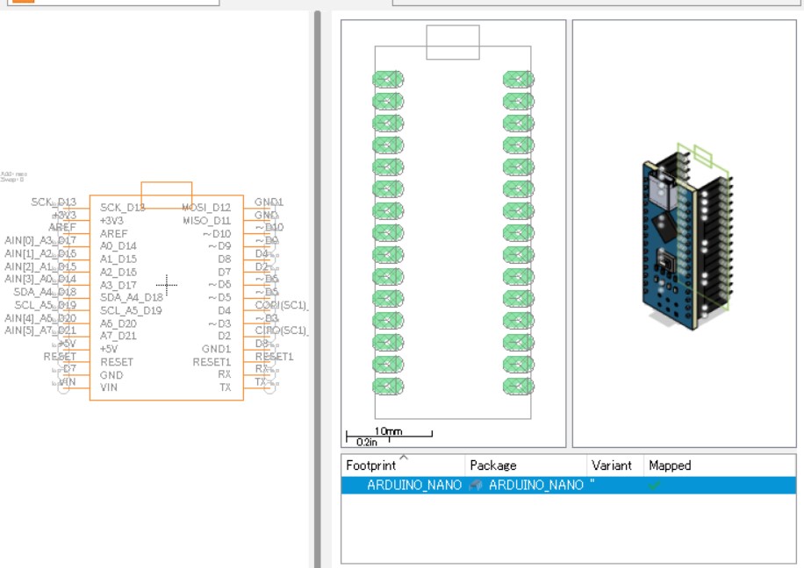Click the A0_D14 pin label

coord(118,246)
